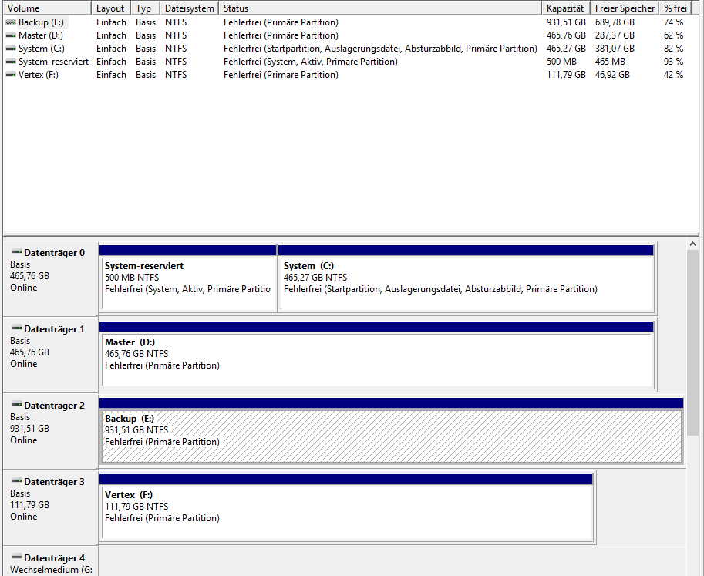Click the 93 % free value for System-reserviert
Screen dimensions: 704x576
point(673,62)
